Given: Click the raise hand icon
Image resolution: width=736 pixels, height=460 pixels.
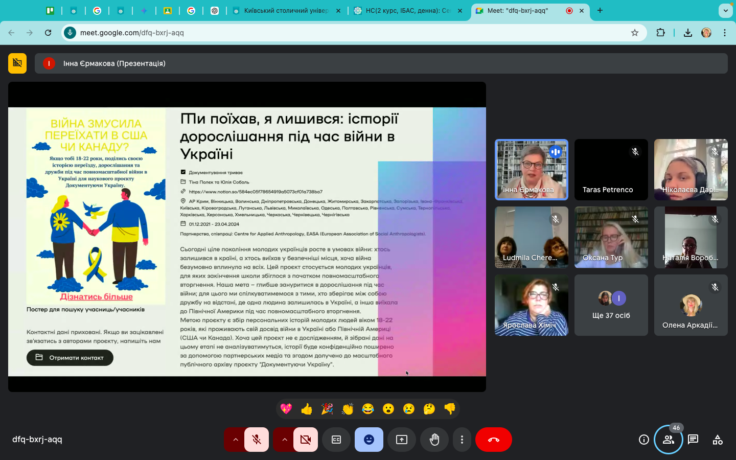Looking at the screenshot, I should [434, 440].
